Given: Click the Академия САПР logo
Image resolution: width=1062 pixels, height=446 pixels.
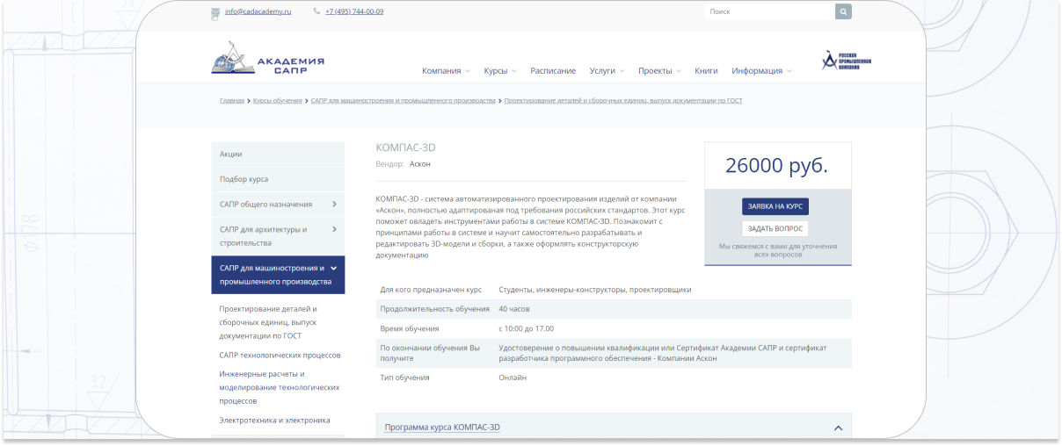Looking at the screenshot, I should (x=267, y=60).
